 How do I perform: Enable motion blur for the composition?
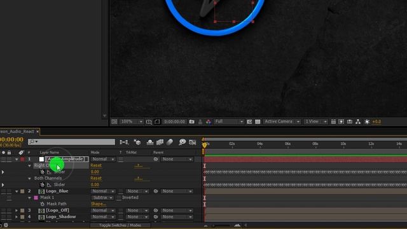point(170,142)
